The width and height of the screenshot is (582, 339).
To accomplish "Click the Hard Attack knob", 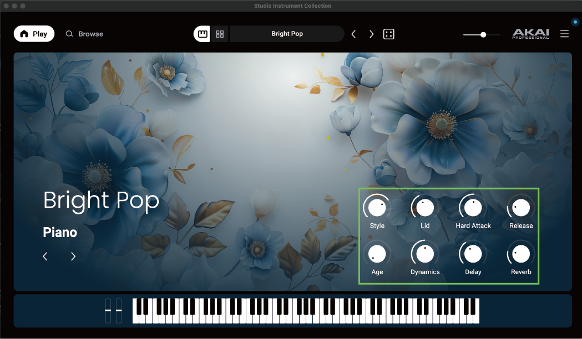I will (473, 208).
